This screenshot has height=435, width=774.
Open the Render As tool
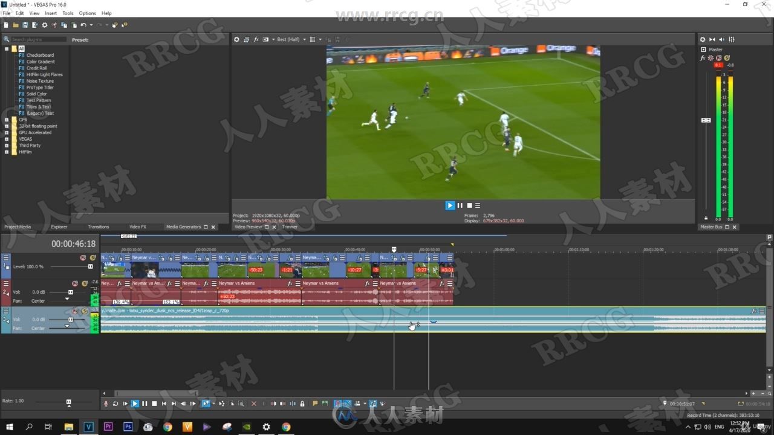[34, 25]
